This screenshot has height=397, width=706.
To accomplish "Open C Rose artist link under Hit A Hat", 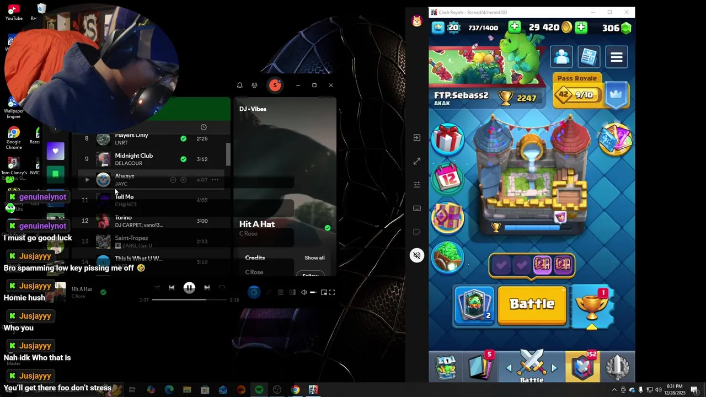I will click(248, 234).
